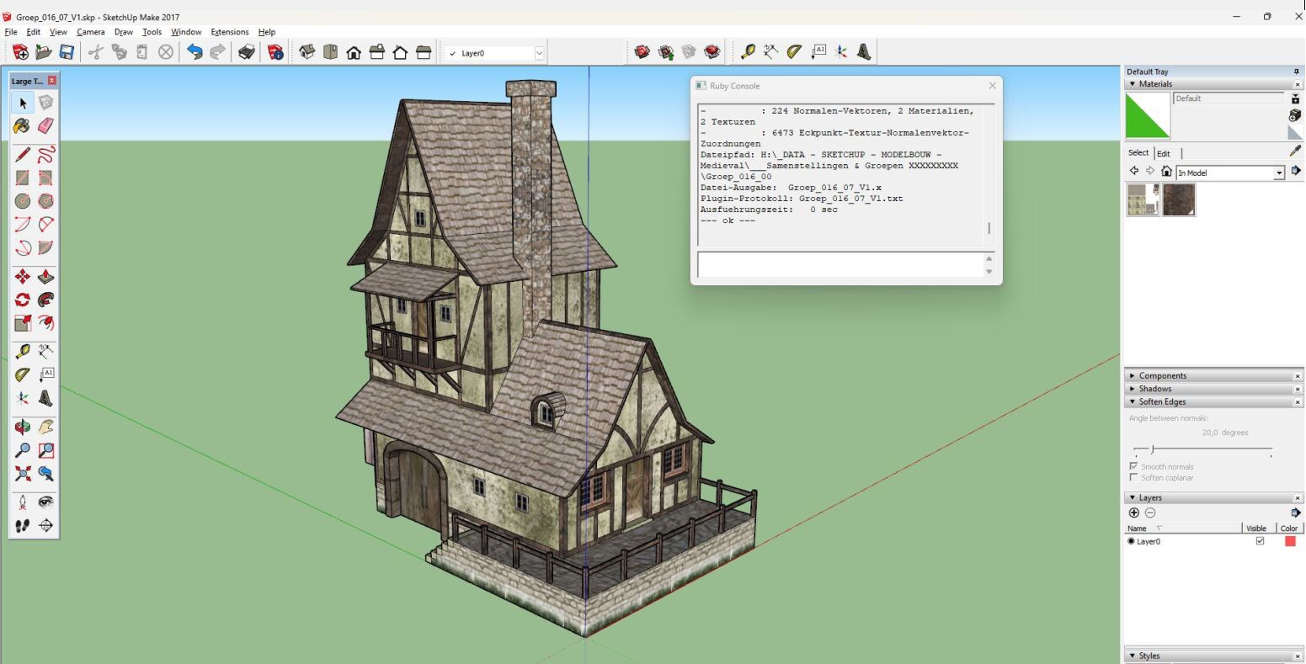Open the Extensions menu

pos(229,32)
